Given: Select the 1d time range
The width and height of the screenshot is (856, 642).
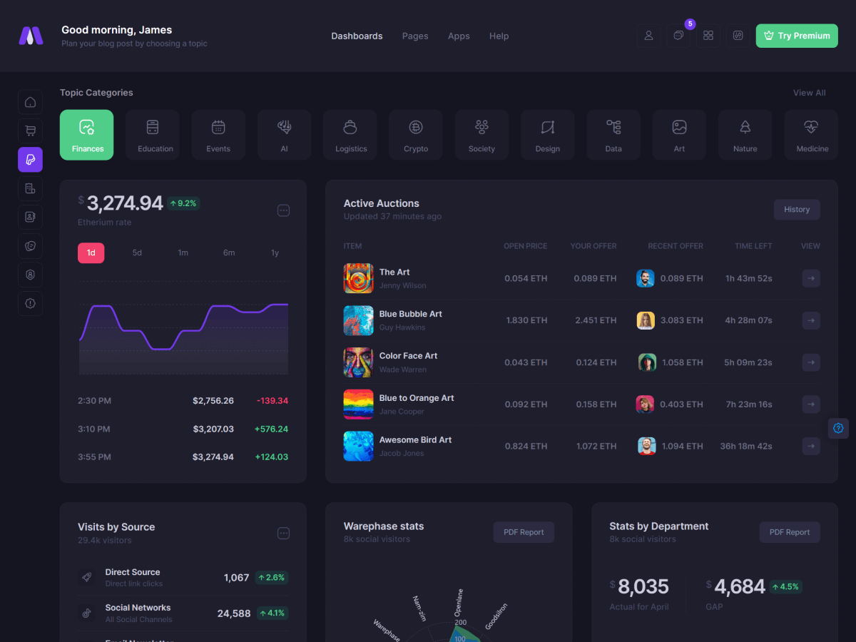Looking at the screenshot, I should click(x=91, y=253).
